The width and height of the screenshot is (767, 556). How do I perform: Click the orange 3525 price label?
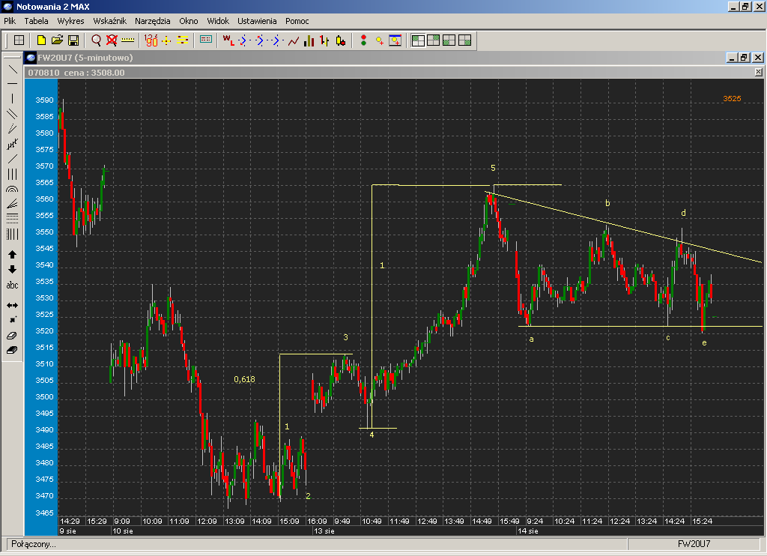point(732,98)
